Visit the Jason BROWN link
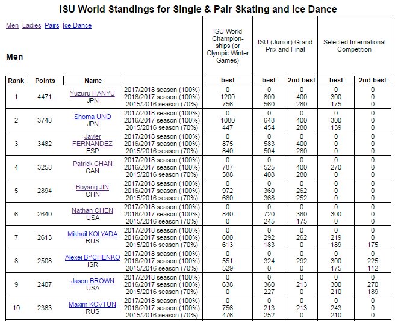398x321 pixels. (x=93, y=281)
